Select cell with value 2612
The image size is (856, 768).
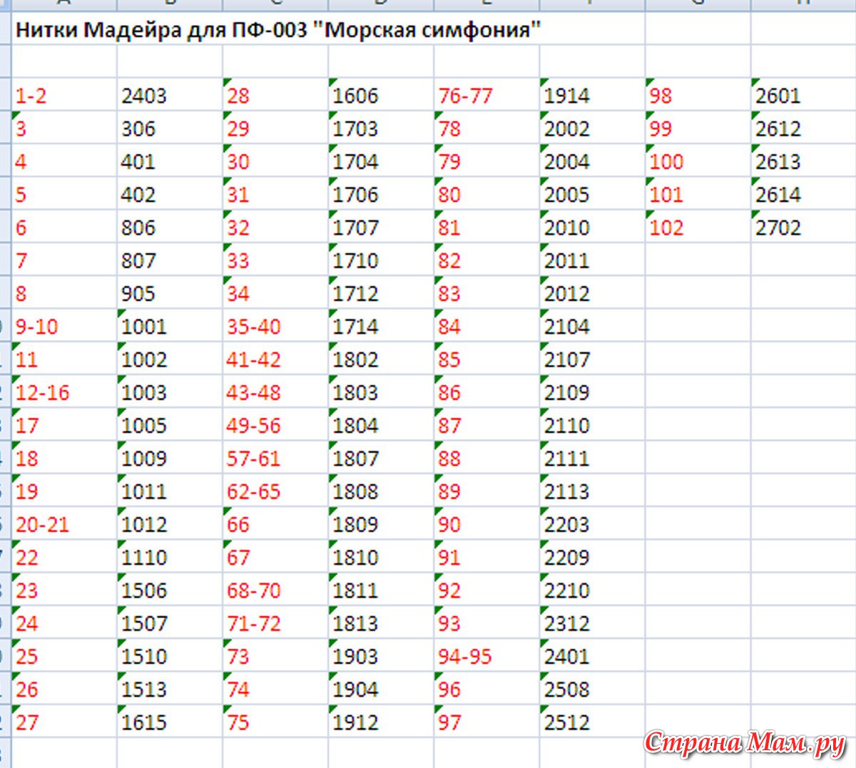click(803, 128)
